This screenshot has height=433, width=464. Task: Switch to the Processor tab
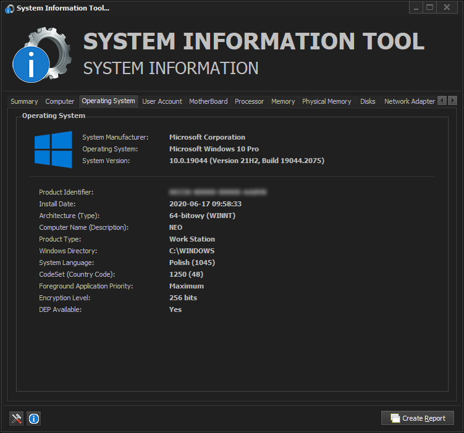pyautogui.click(x=249, y=101)
